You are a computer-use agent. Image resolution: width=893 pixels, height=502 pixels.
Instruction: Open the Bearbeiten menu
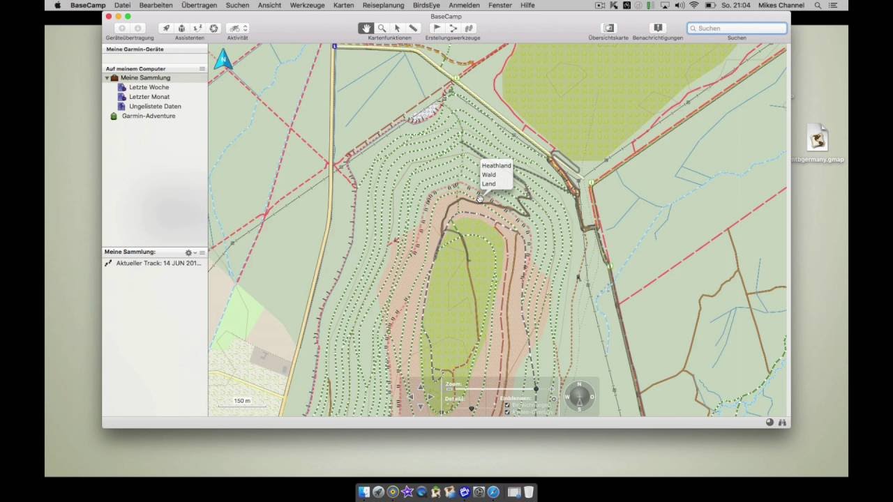point(156,5)
